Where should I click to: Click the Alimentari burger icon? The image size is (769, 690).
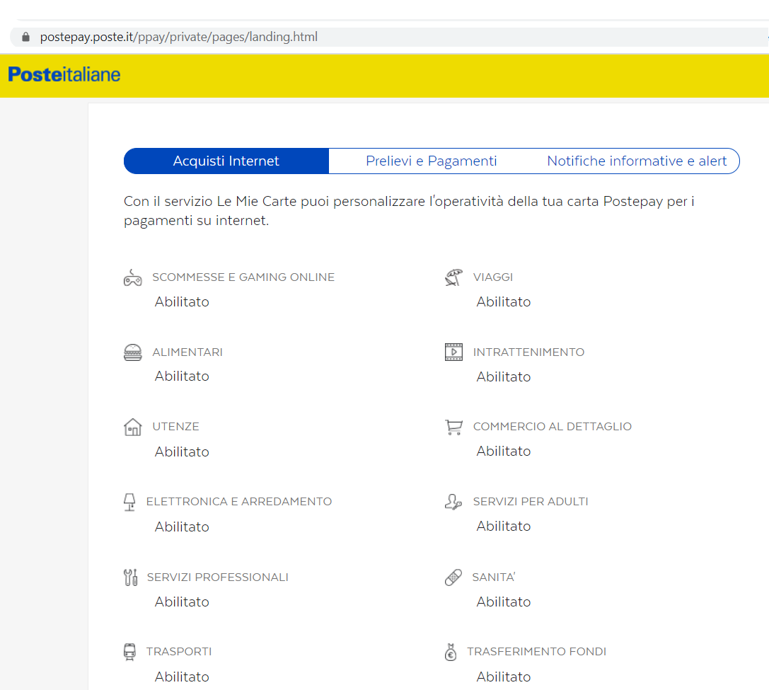(132, 352)
